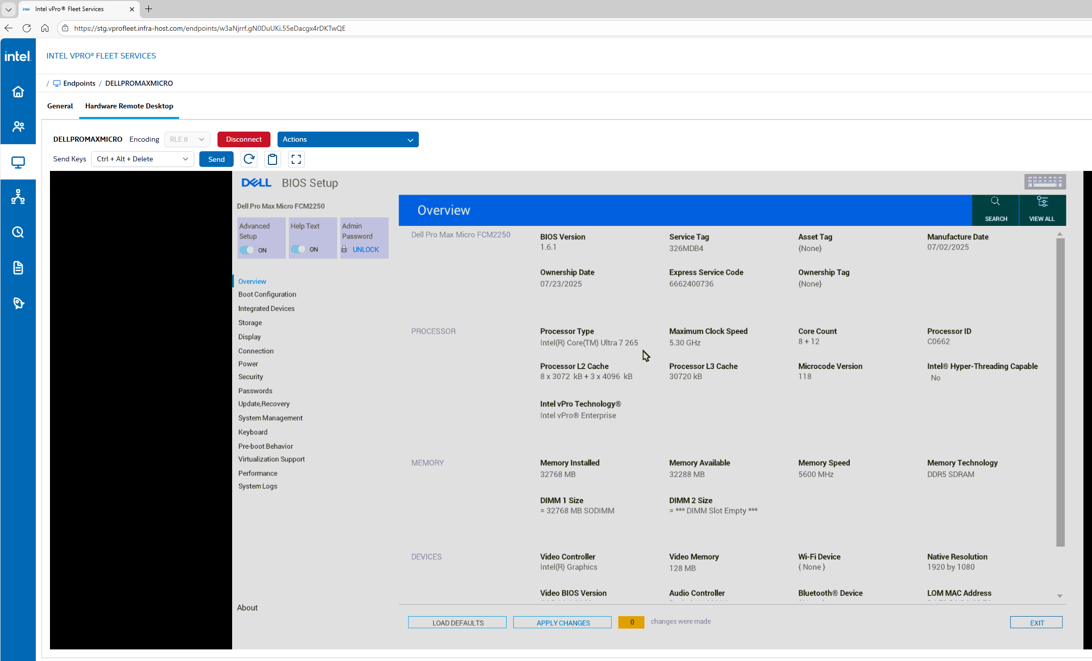Viewport: 1092px width, 661px height.
Task: Click the refresh remote screen icon
Action: coord(249,159)
